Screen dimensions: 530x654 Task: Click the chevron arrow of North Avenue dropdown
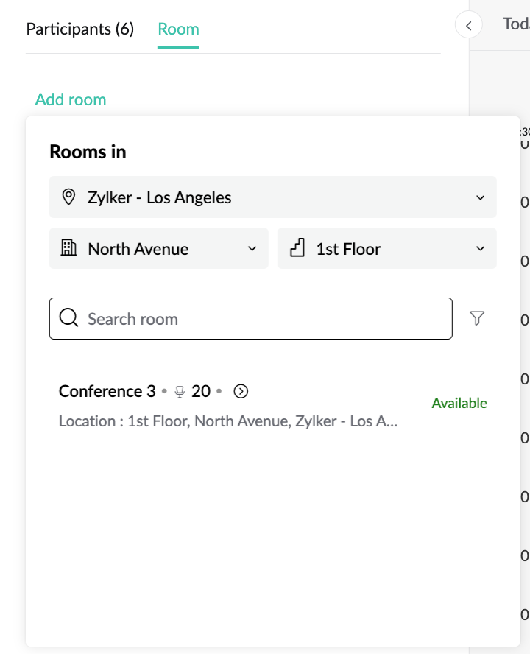click(x=252, y=249)
